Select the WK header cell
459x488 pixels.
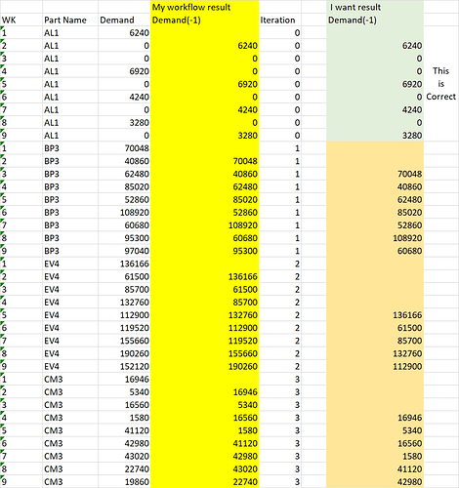pyautogui.click(x=21, y=20)
